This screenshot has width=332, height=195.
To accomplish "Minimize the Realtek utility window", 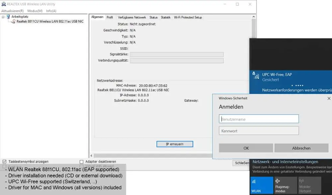I will [225, 4].
